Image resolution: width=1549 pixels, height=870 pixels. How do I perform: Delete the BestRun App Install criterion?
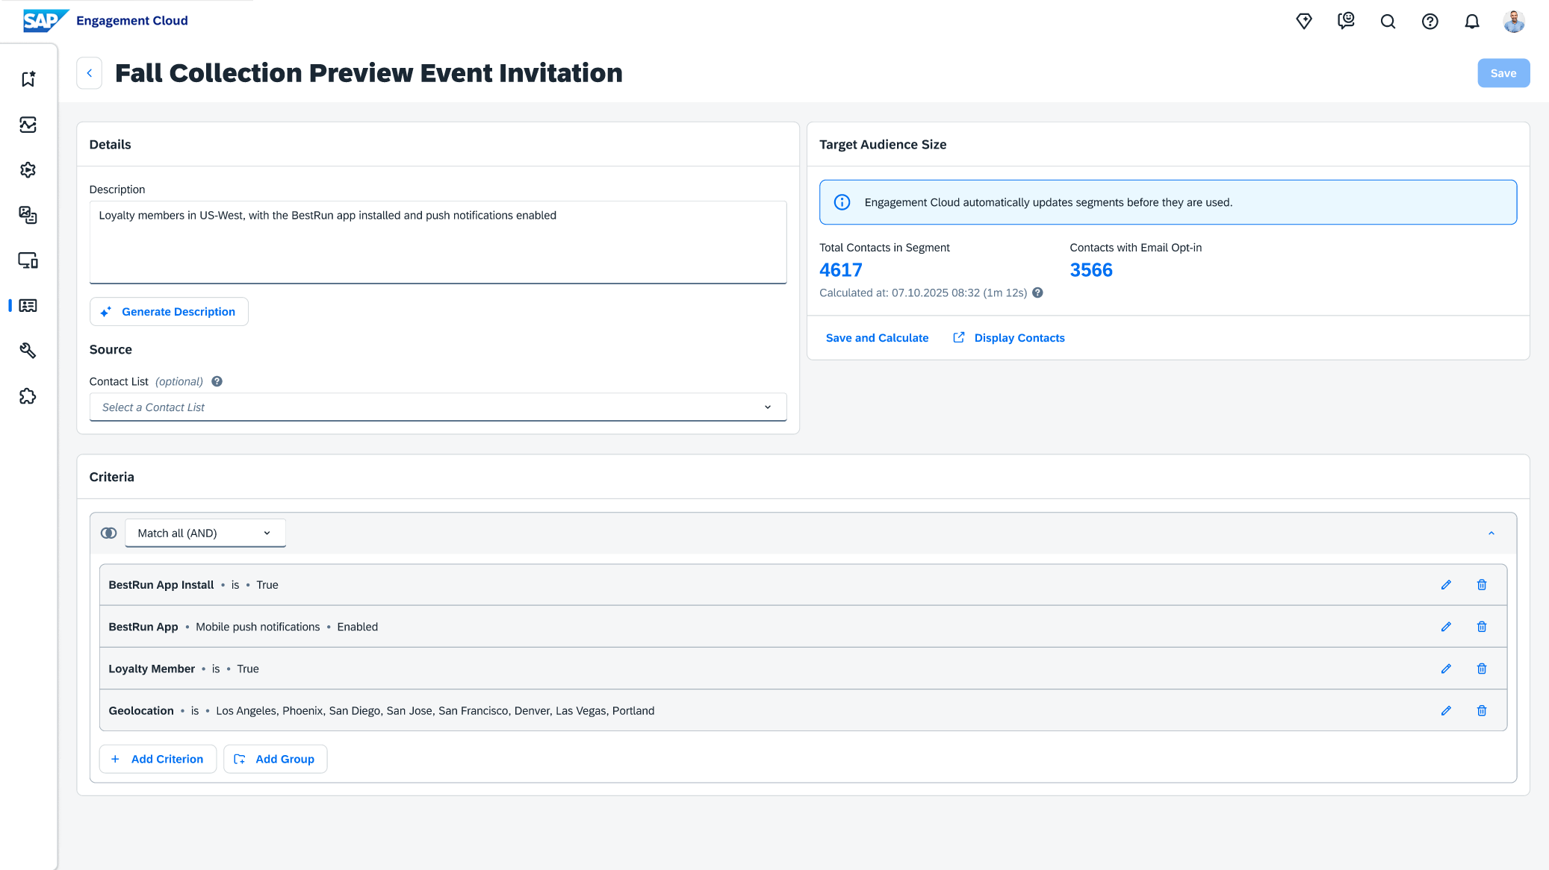click(1482, 585)
